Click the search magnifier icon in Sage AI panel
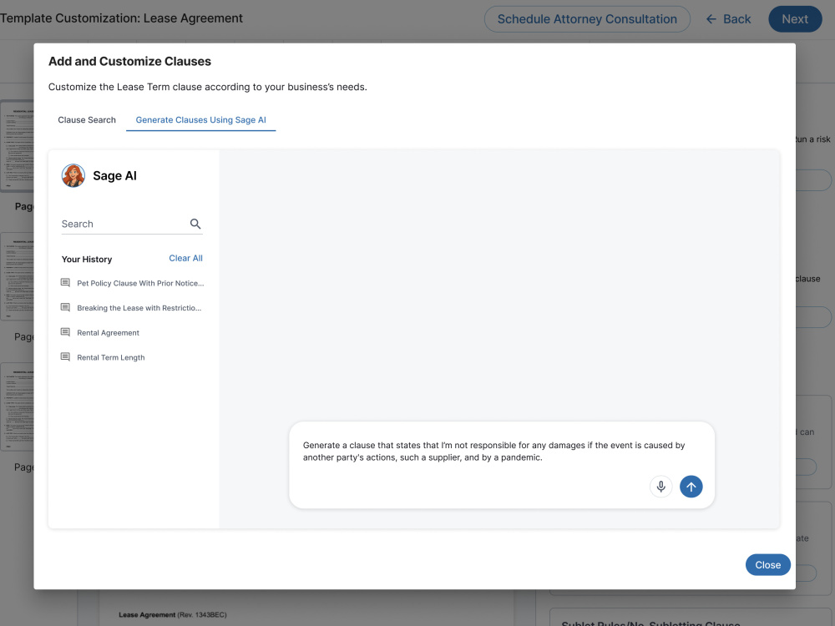The width and height of the screenshot is (835, 626). pyautogui.click(x=195, y=224)
